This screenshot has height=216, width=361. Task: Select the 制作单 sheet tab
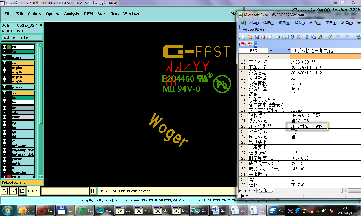(x=265, y=191)
